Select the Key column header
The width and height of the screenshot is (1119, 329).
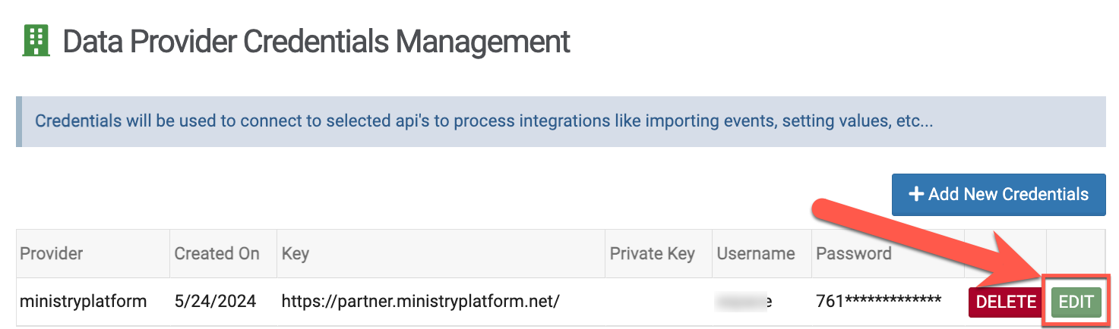click(295, 253)
